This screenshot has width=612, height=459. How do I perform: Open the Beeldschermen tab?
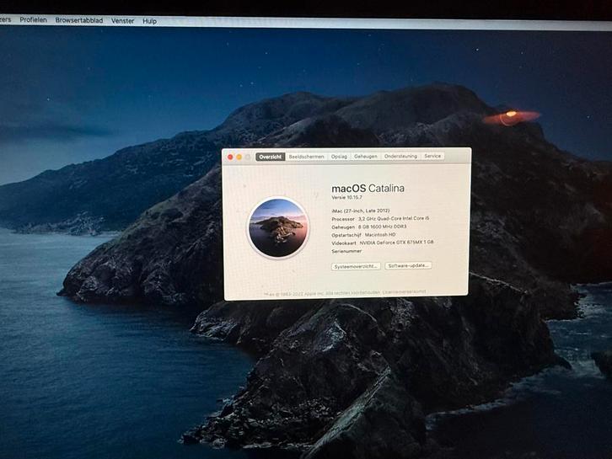[306, 157]
